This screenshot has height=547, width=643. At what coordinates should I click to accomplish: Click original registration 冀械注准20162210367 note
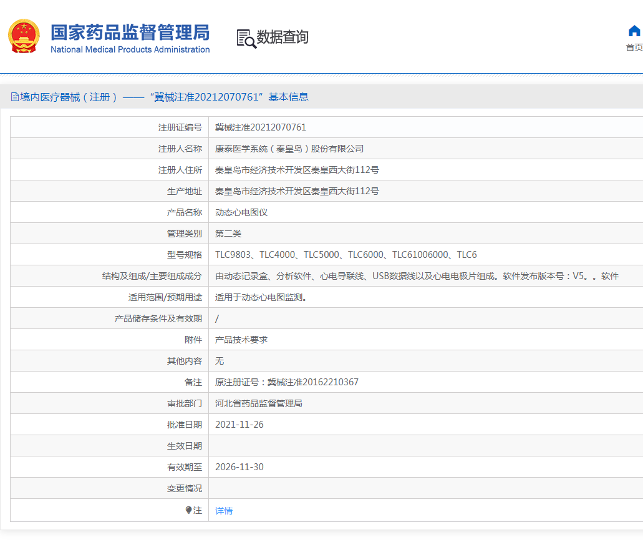pos(287,382)
